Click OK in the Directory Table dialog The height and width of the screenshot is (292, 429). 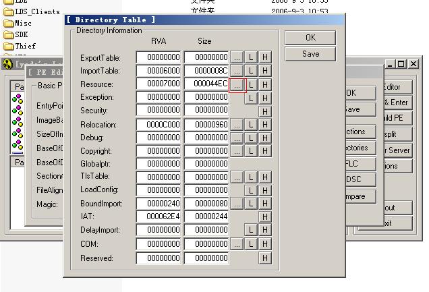[x=310, y=38]
